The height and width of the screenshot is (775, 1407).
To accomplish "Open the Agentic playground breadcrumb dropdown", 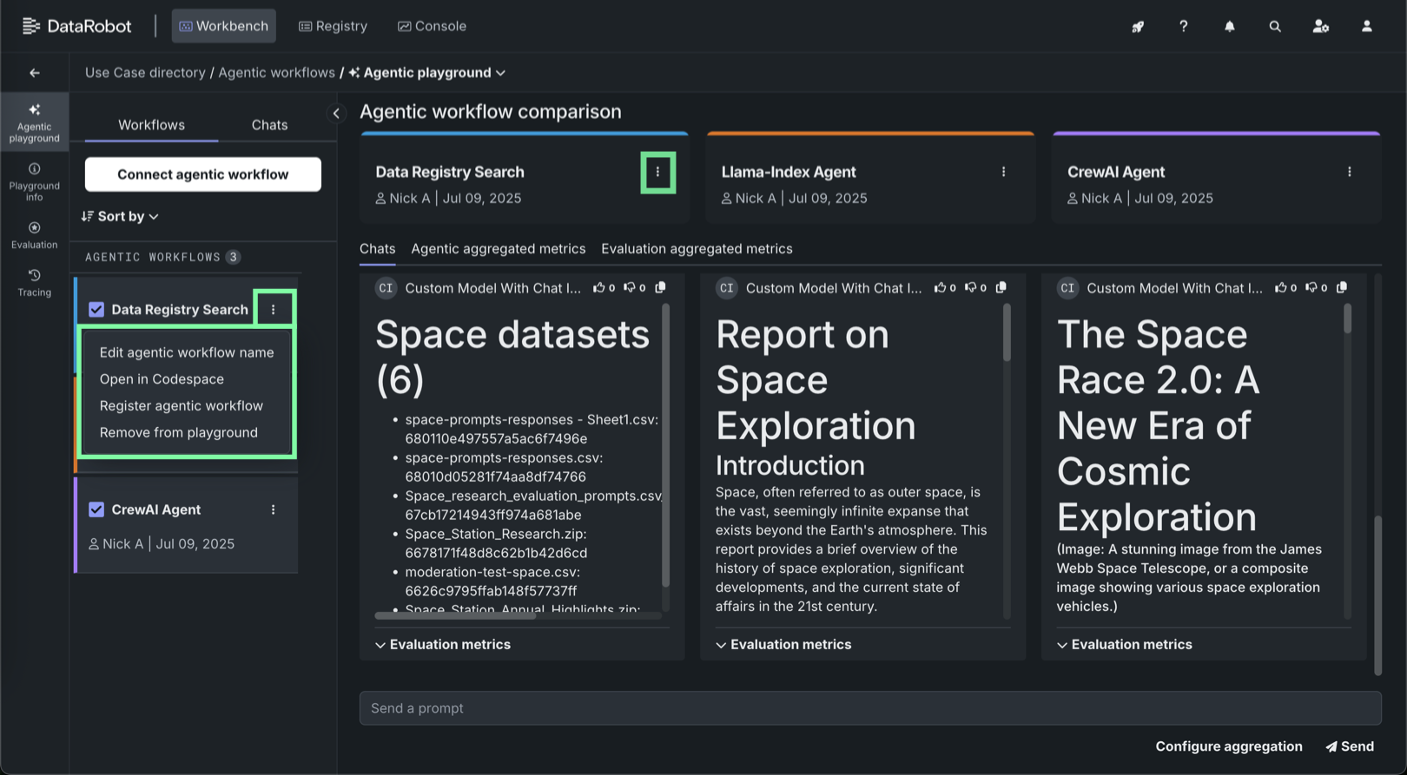I will 500,73.
